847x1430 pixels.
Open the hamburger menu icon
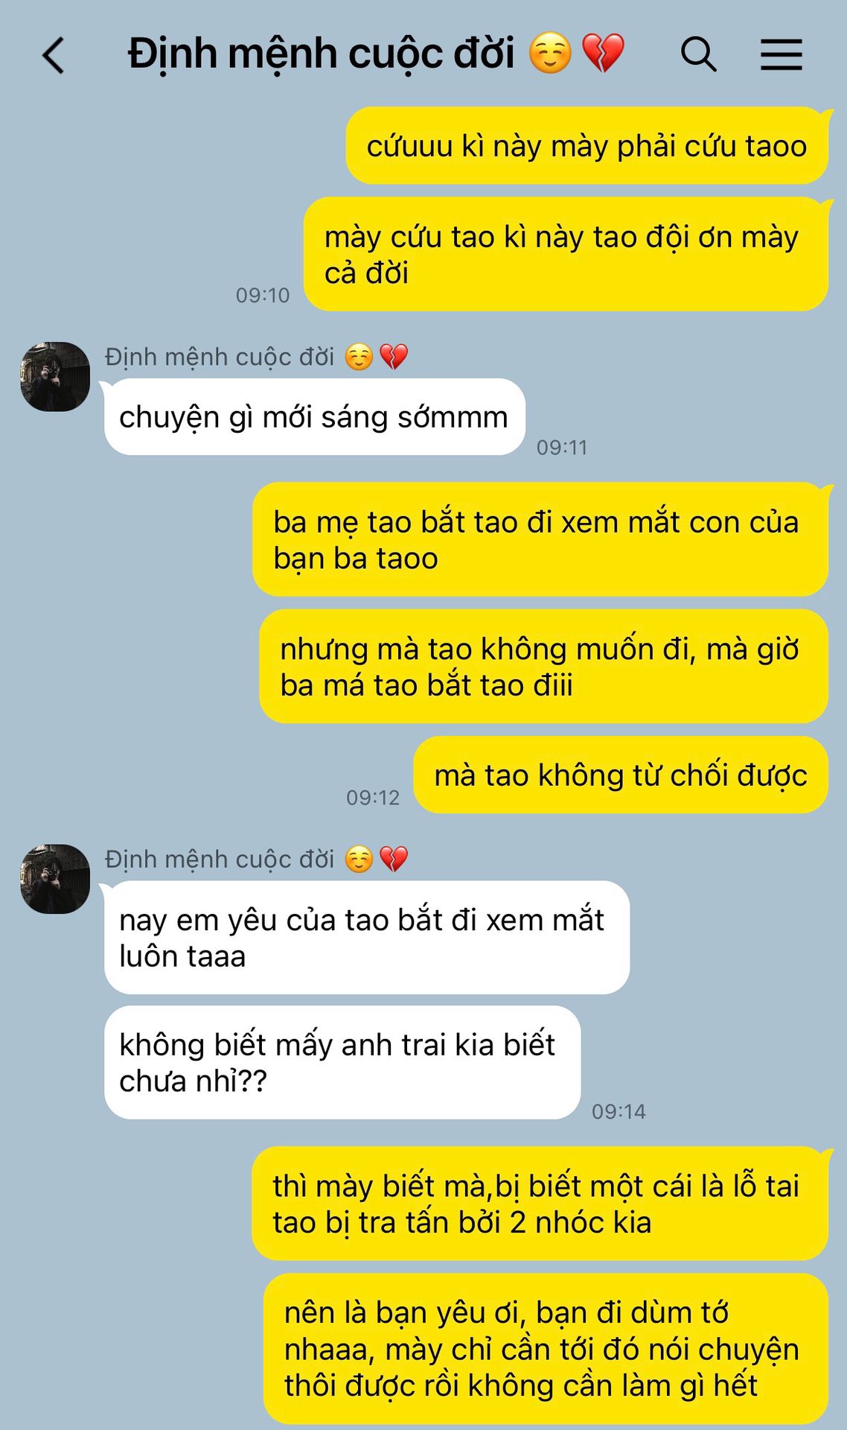tap(781, 54)
